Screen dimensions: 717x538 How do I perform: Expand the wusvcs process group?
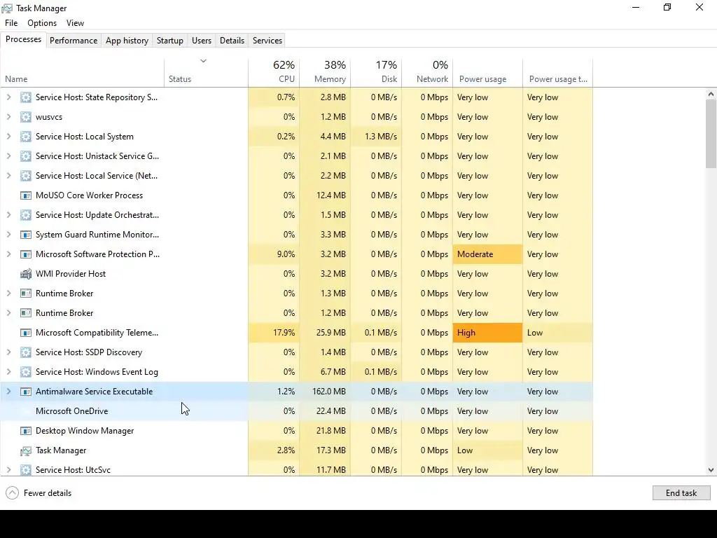8,117
